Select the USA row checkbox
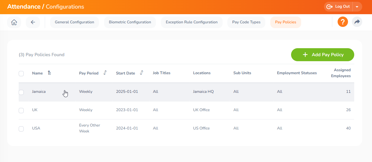This screenshot has height=162, width=372. click(21, 129)
